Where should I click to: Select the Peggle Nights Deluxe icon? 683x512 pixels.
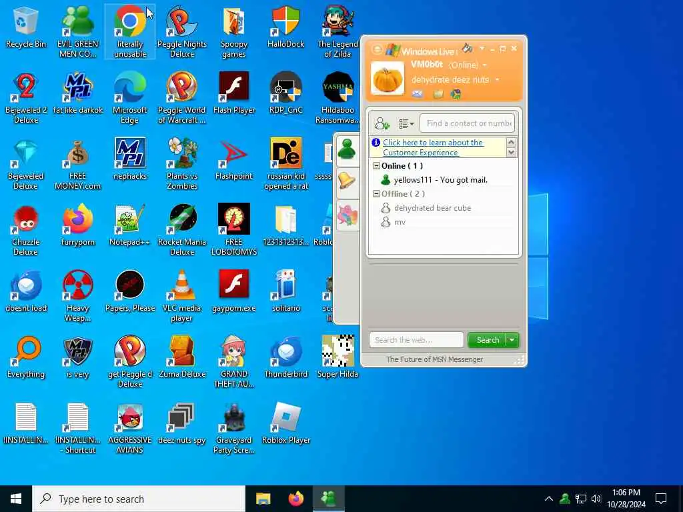182,33
